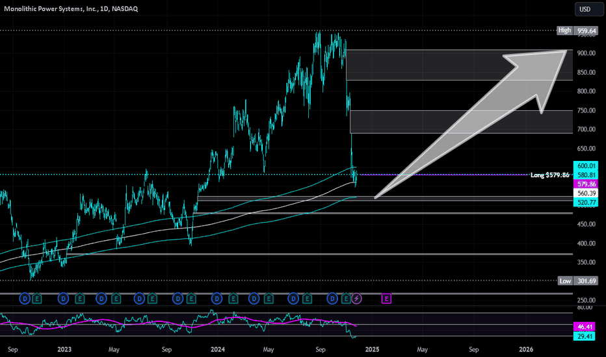Click the cyan 580.81 price tag
The image size is (606, 357).
pyautogui.click(x=586, y=175)
